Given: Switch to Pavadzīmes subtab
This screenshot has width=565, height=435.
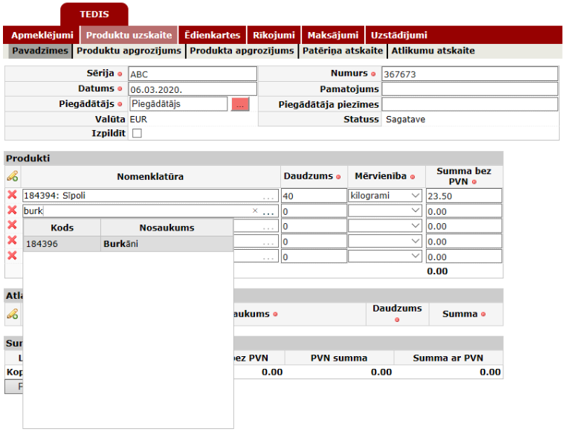Looking at the screenshot, I should point(39,51).
